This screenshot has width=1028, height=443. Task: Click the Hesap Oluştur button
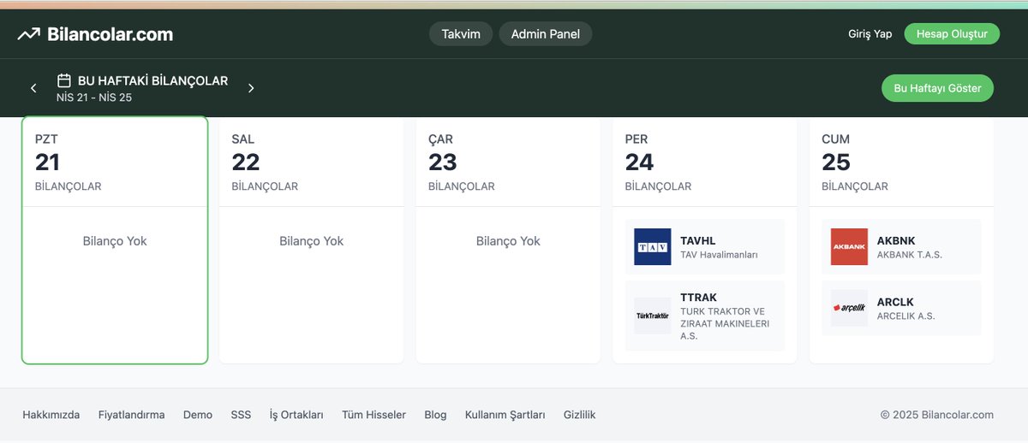coord(952,34)
